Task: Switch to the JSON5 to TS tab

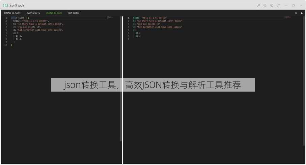Action: click(33, 13)
